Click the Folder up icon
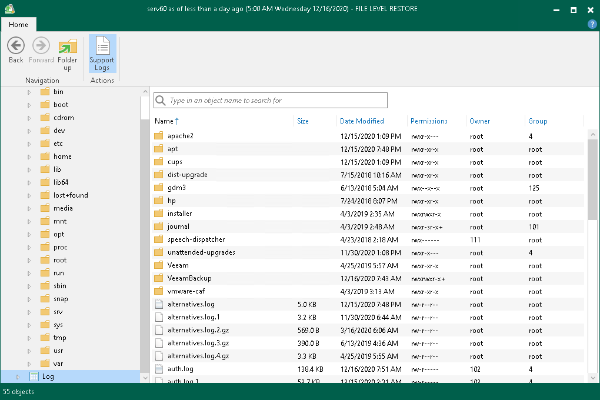 pyautogui.click(x=68, y=46)
